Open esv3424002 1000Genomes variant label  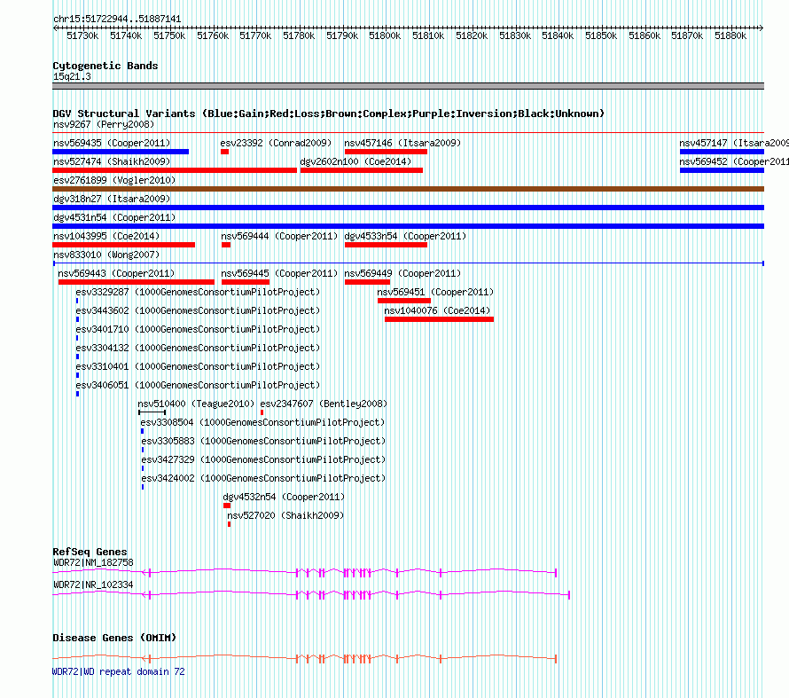point(263,478)
